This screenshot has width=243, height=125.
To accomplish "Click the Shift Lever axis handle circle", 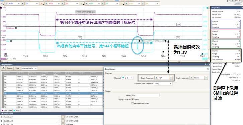I will tap(16, 28).
